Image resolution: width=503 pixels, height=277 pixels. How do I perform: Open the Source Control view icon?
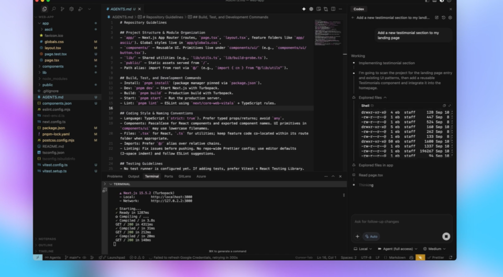(62, 9)
